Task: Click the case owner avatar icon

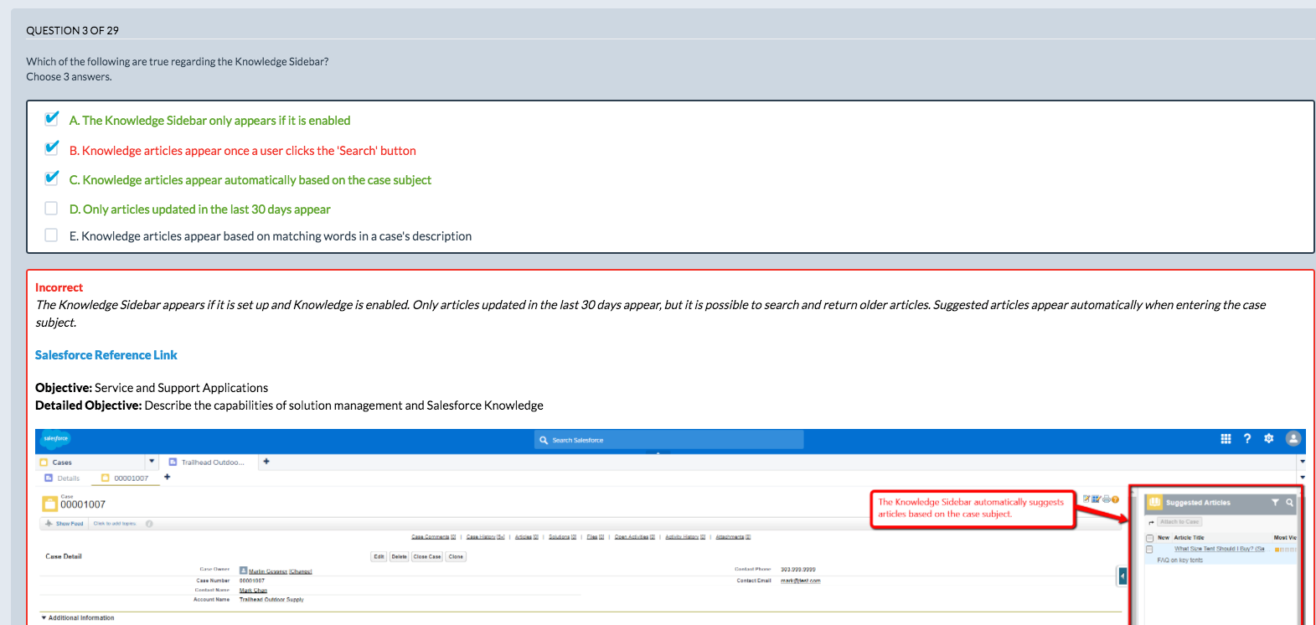Action: [x=243, y=571]
